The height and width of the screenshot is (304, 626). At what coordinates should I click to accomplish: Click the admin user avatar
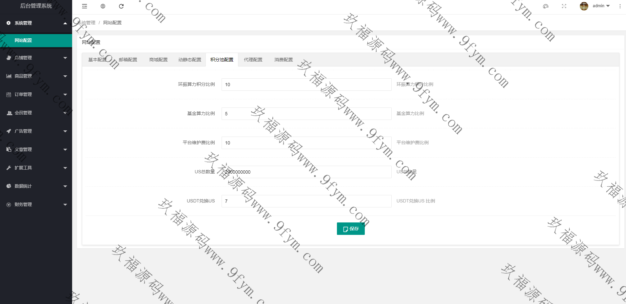584,6
